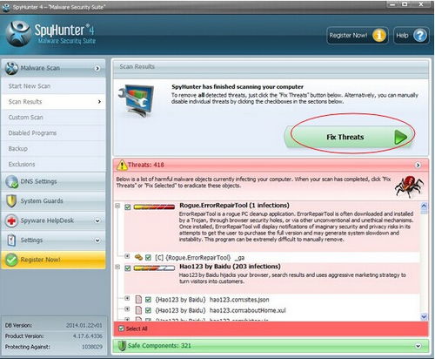The image size is (435, 359).
Task: Click the Malware Scan sidebar icon
Action: 11,68
